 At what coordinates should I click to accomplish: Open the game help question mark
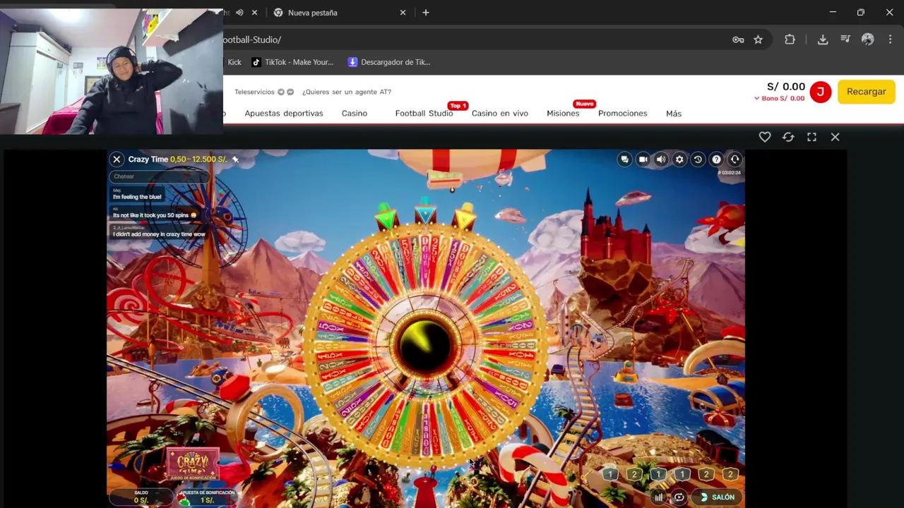click(716, 159)
